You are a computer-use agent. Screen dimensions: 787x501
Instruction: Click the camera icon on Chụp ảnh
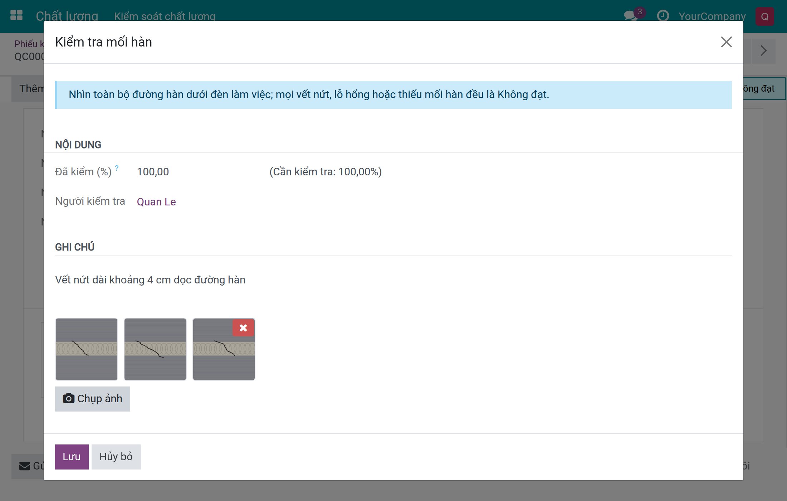(68, 398)
